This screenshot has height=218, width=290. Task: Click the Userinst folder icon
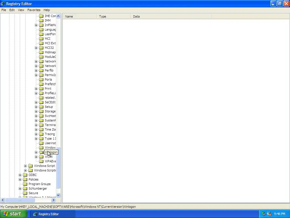41,143
